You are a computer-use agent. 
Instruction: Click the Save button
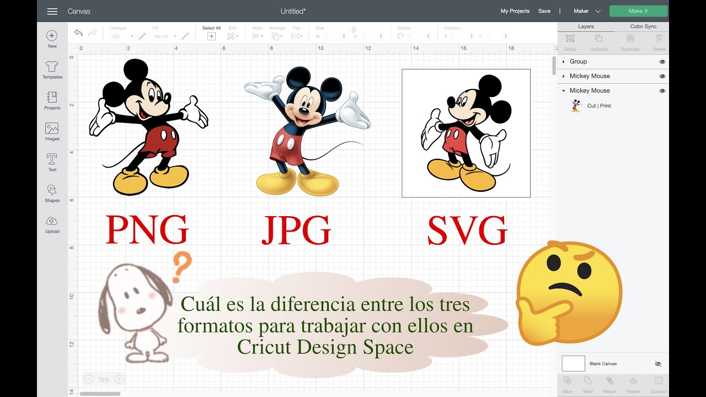click(x=544, y=11)
